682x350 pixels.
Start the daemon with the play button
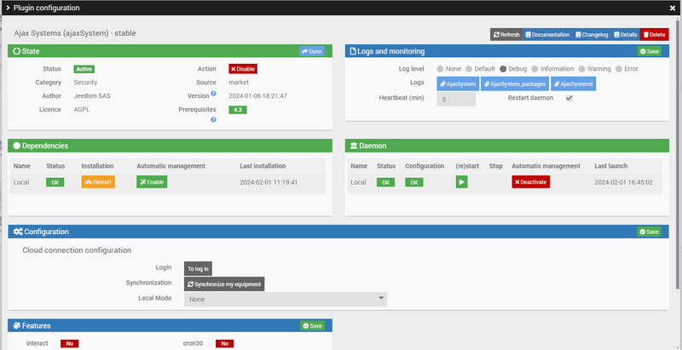click(x=462, y=182)
